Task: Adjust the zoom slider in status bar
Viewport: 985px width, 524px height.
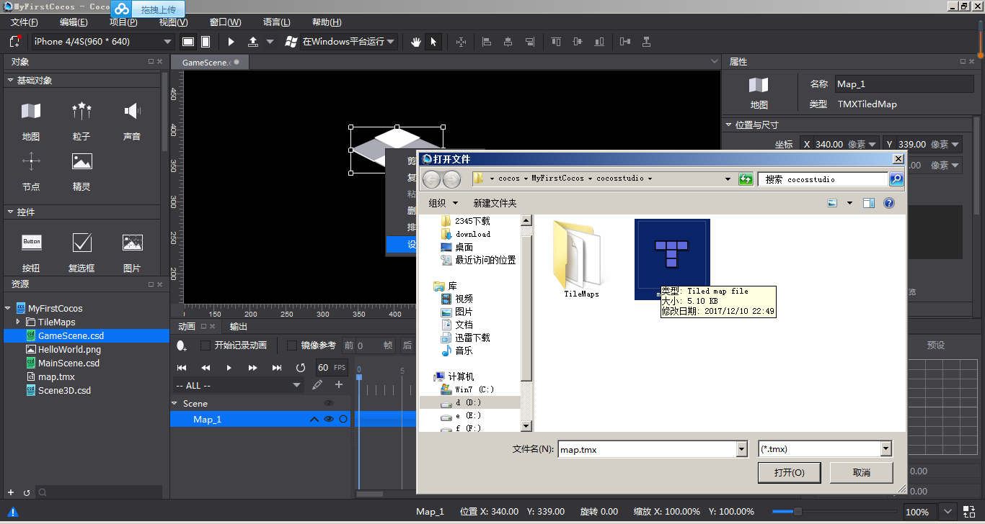Action: click(798, 512)
